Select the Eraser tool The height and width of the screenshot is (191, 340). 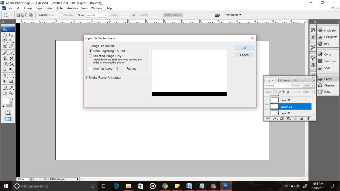[x=5, y=64]
